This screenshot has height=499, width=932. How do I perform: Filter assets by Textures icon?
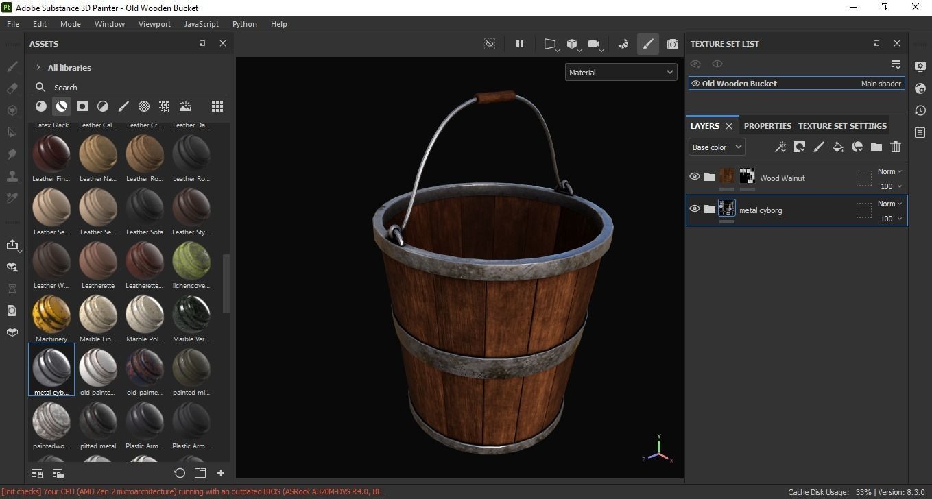coord(165,106)
